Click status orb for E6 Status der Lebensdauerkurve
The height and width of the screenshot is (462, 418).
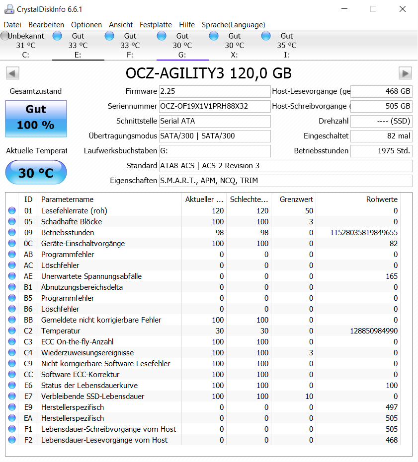tap(12, 385)
